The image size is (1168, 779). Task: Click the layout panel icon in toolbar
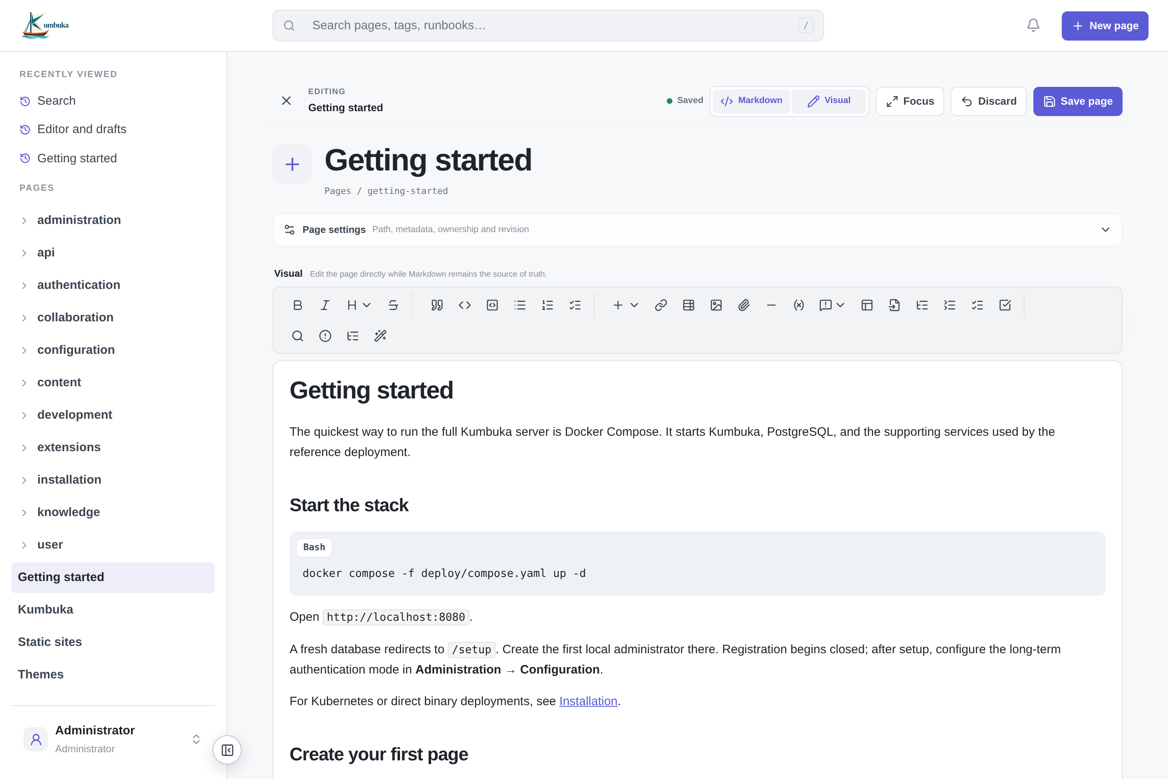[x=867, y=305]
